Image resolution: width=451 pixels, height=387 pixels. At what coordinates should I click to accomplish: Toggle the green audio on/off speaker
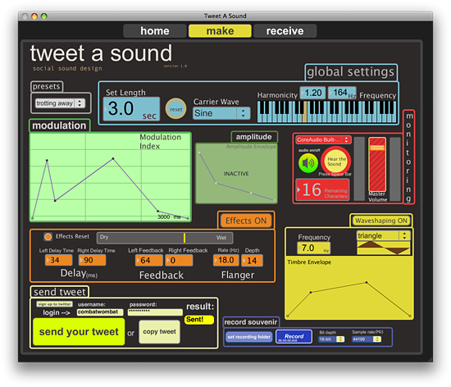tap(308, 163)
